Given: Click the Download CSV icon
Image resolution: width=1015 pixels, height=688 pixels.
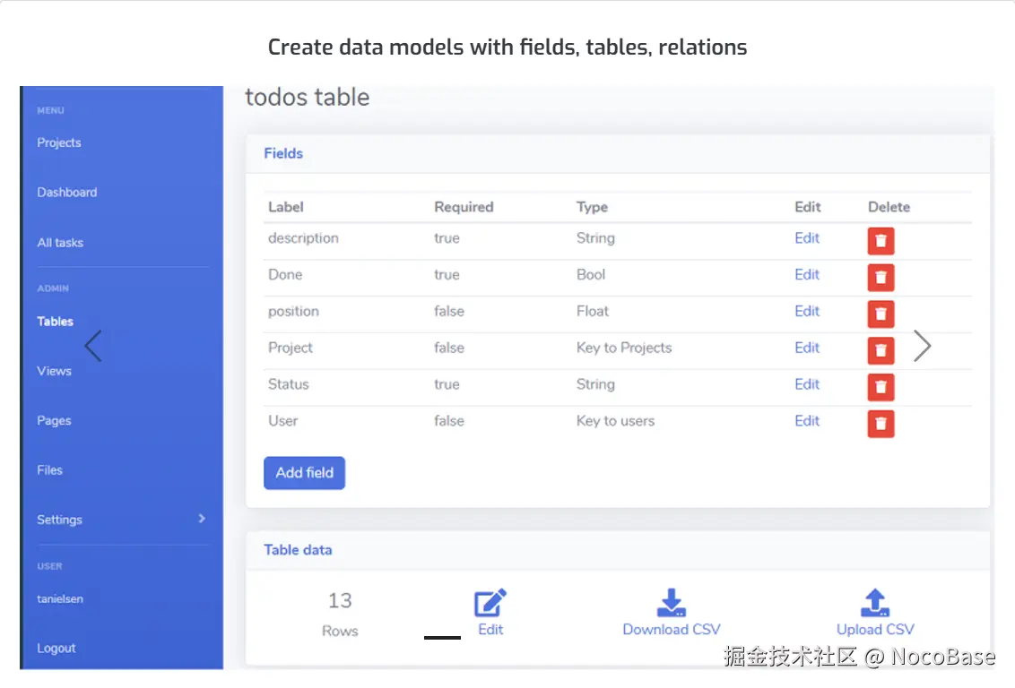Looking at the screenshot, I should [671, 604].
